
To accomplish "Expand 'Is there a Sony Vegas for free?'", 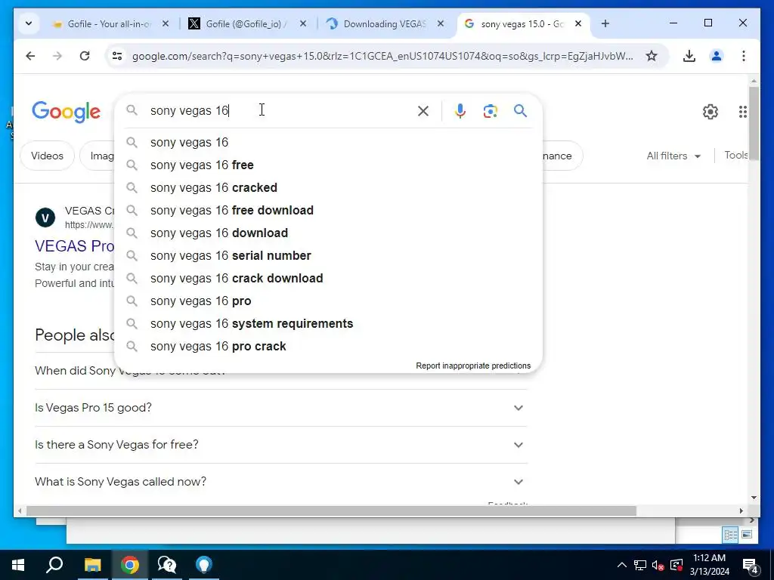I will pos(280,445).
